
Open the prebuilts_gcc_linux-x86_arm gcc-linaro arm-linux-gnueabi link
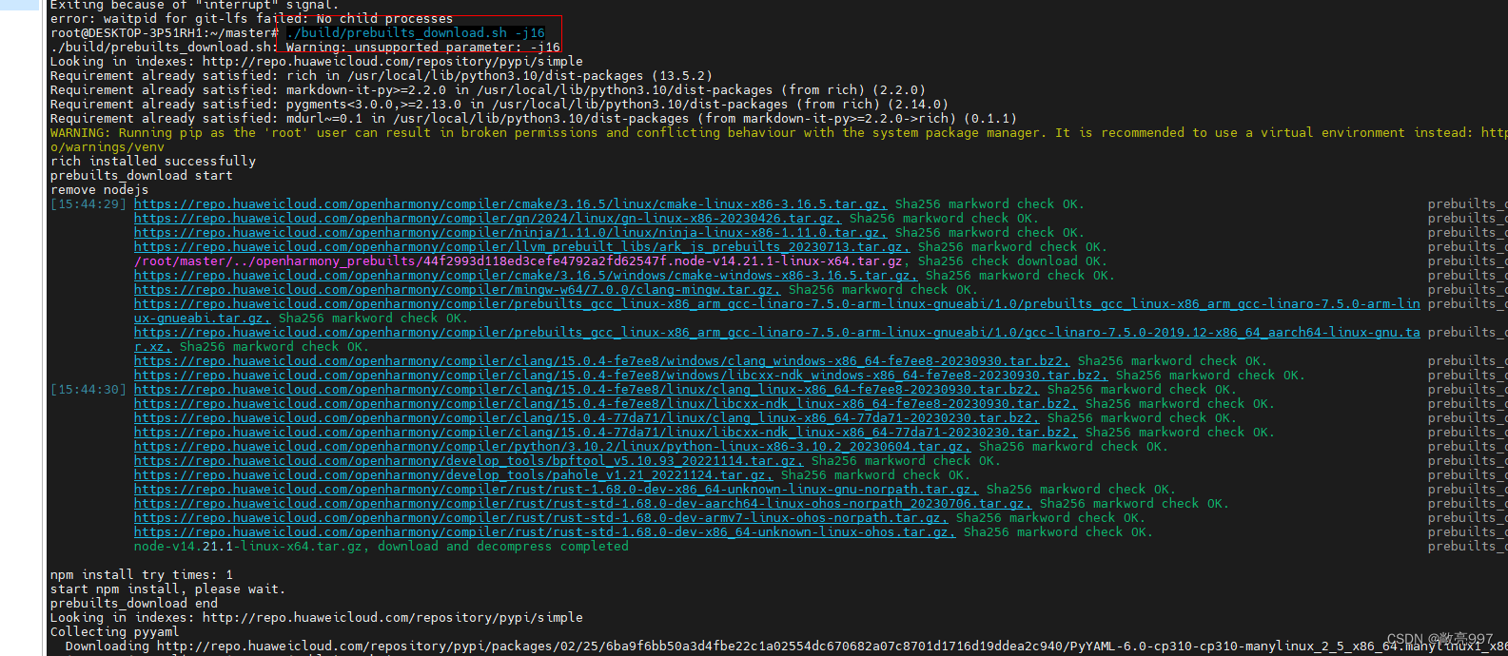(776, 311)
